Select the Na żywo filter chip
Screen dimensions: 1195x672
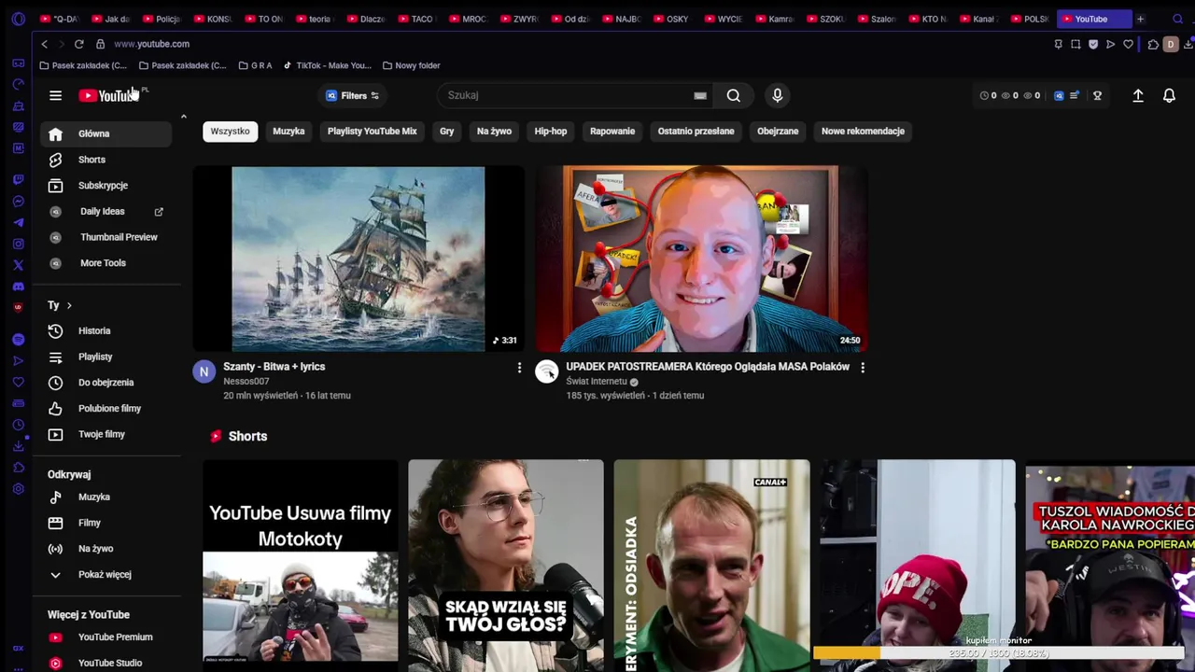point(494,132)
